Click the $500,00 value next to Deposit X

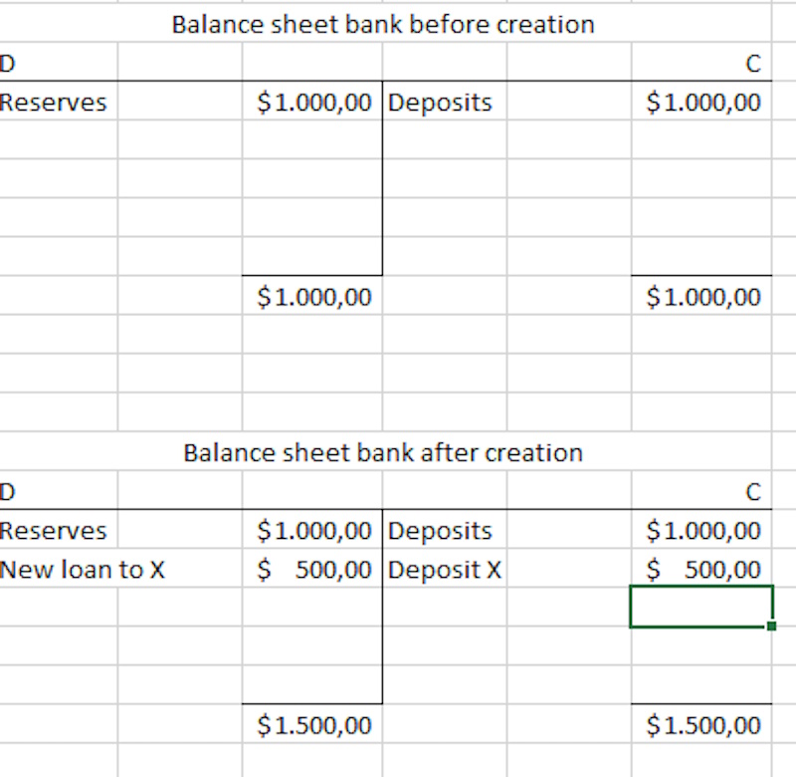tap(701, 569)
